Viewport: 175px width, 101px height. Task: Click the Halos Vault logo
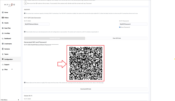(10, 5)
